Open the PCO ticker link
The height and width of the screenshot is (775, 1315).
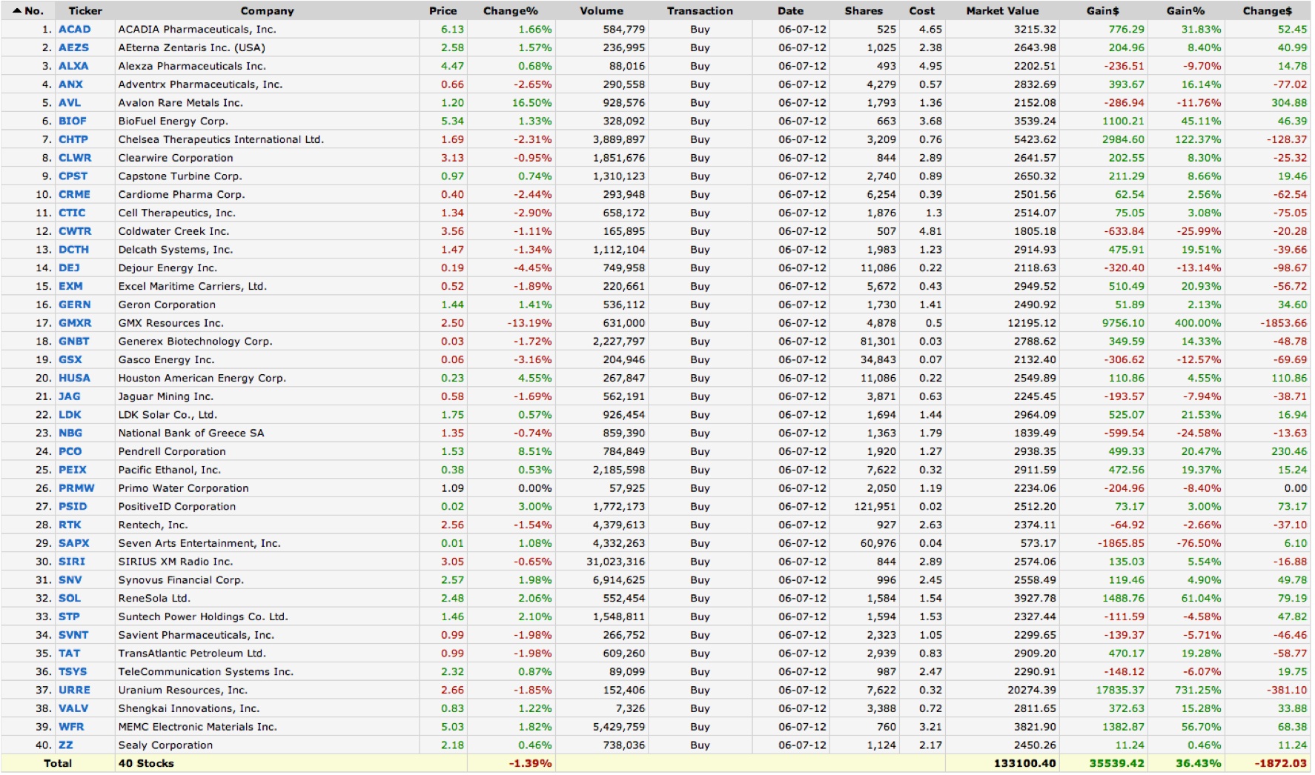click(x=70, y=451)
